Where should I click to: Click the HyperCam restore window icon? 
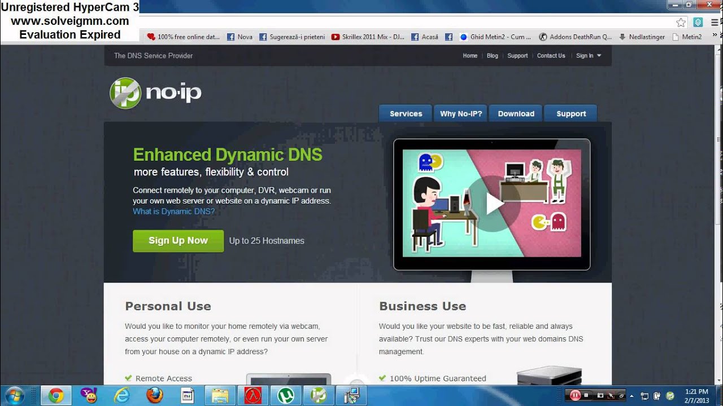point(621,395)
